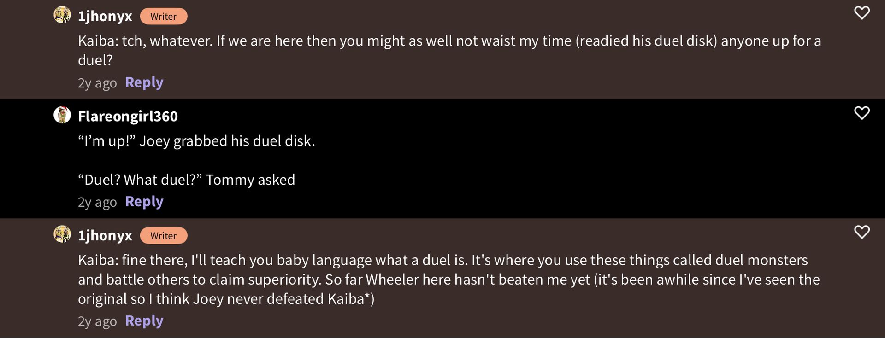885x338 pixels.
Task: Reply to the 'anyone up for a duel?' comment
Action: 144,83
